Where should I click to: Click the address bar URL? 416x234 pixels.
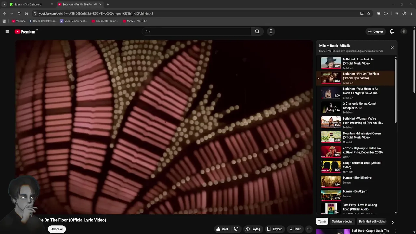pos(96,14)
